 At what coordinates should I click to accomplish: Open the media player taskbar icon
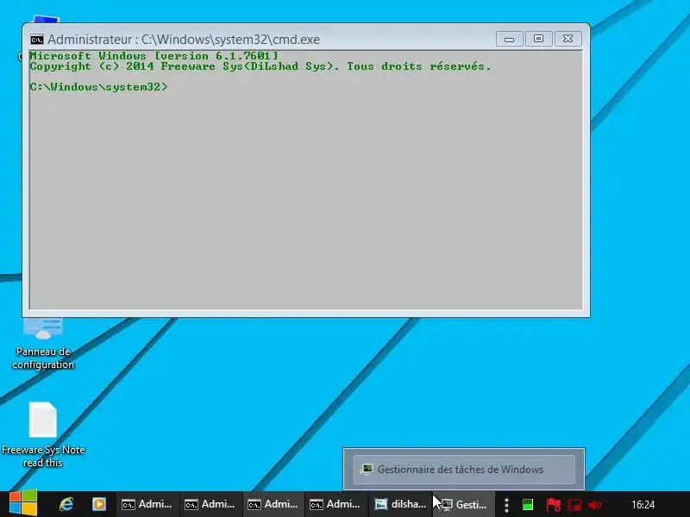click(99, 504)
